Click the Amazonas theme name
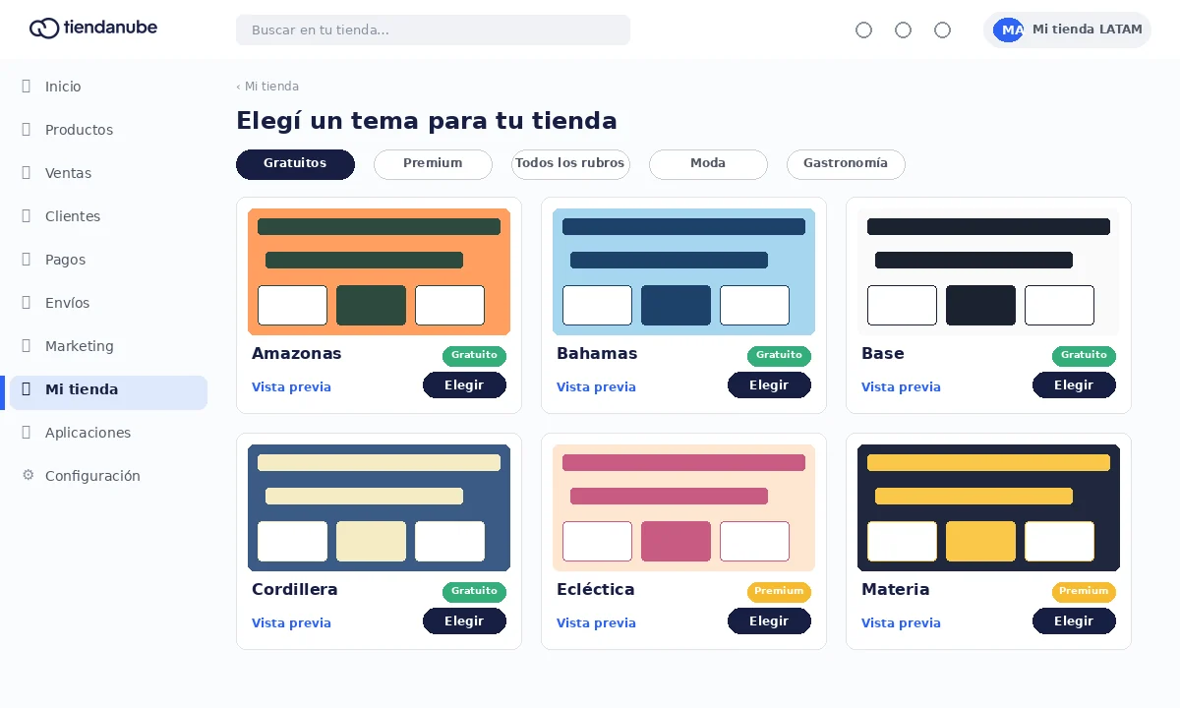1180x708 pixels. 296,354
